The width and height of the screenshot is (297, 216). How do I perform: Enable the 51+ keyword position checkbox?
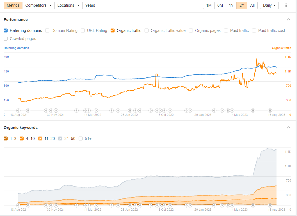(x=81, y=138)
